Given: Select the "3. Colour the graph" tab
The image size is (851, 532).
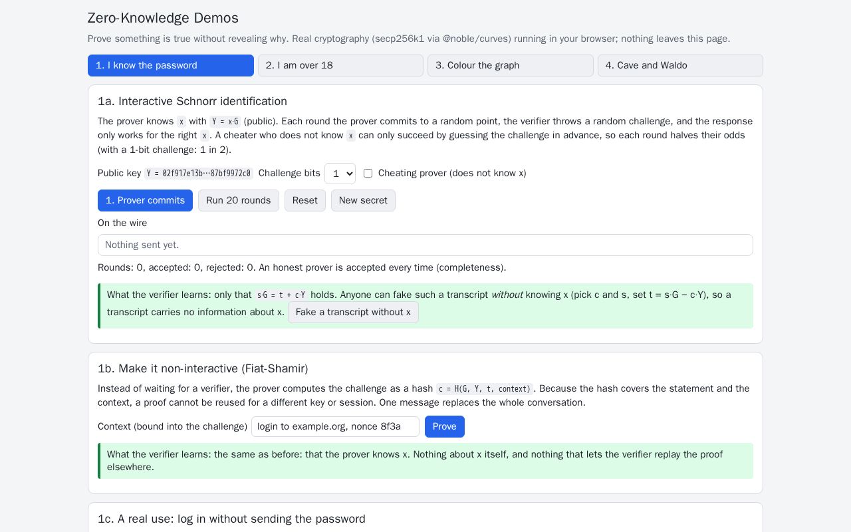Looking at the screenshot, I should tap(511, 65).
